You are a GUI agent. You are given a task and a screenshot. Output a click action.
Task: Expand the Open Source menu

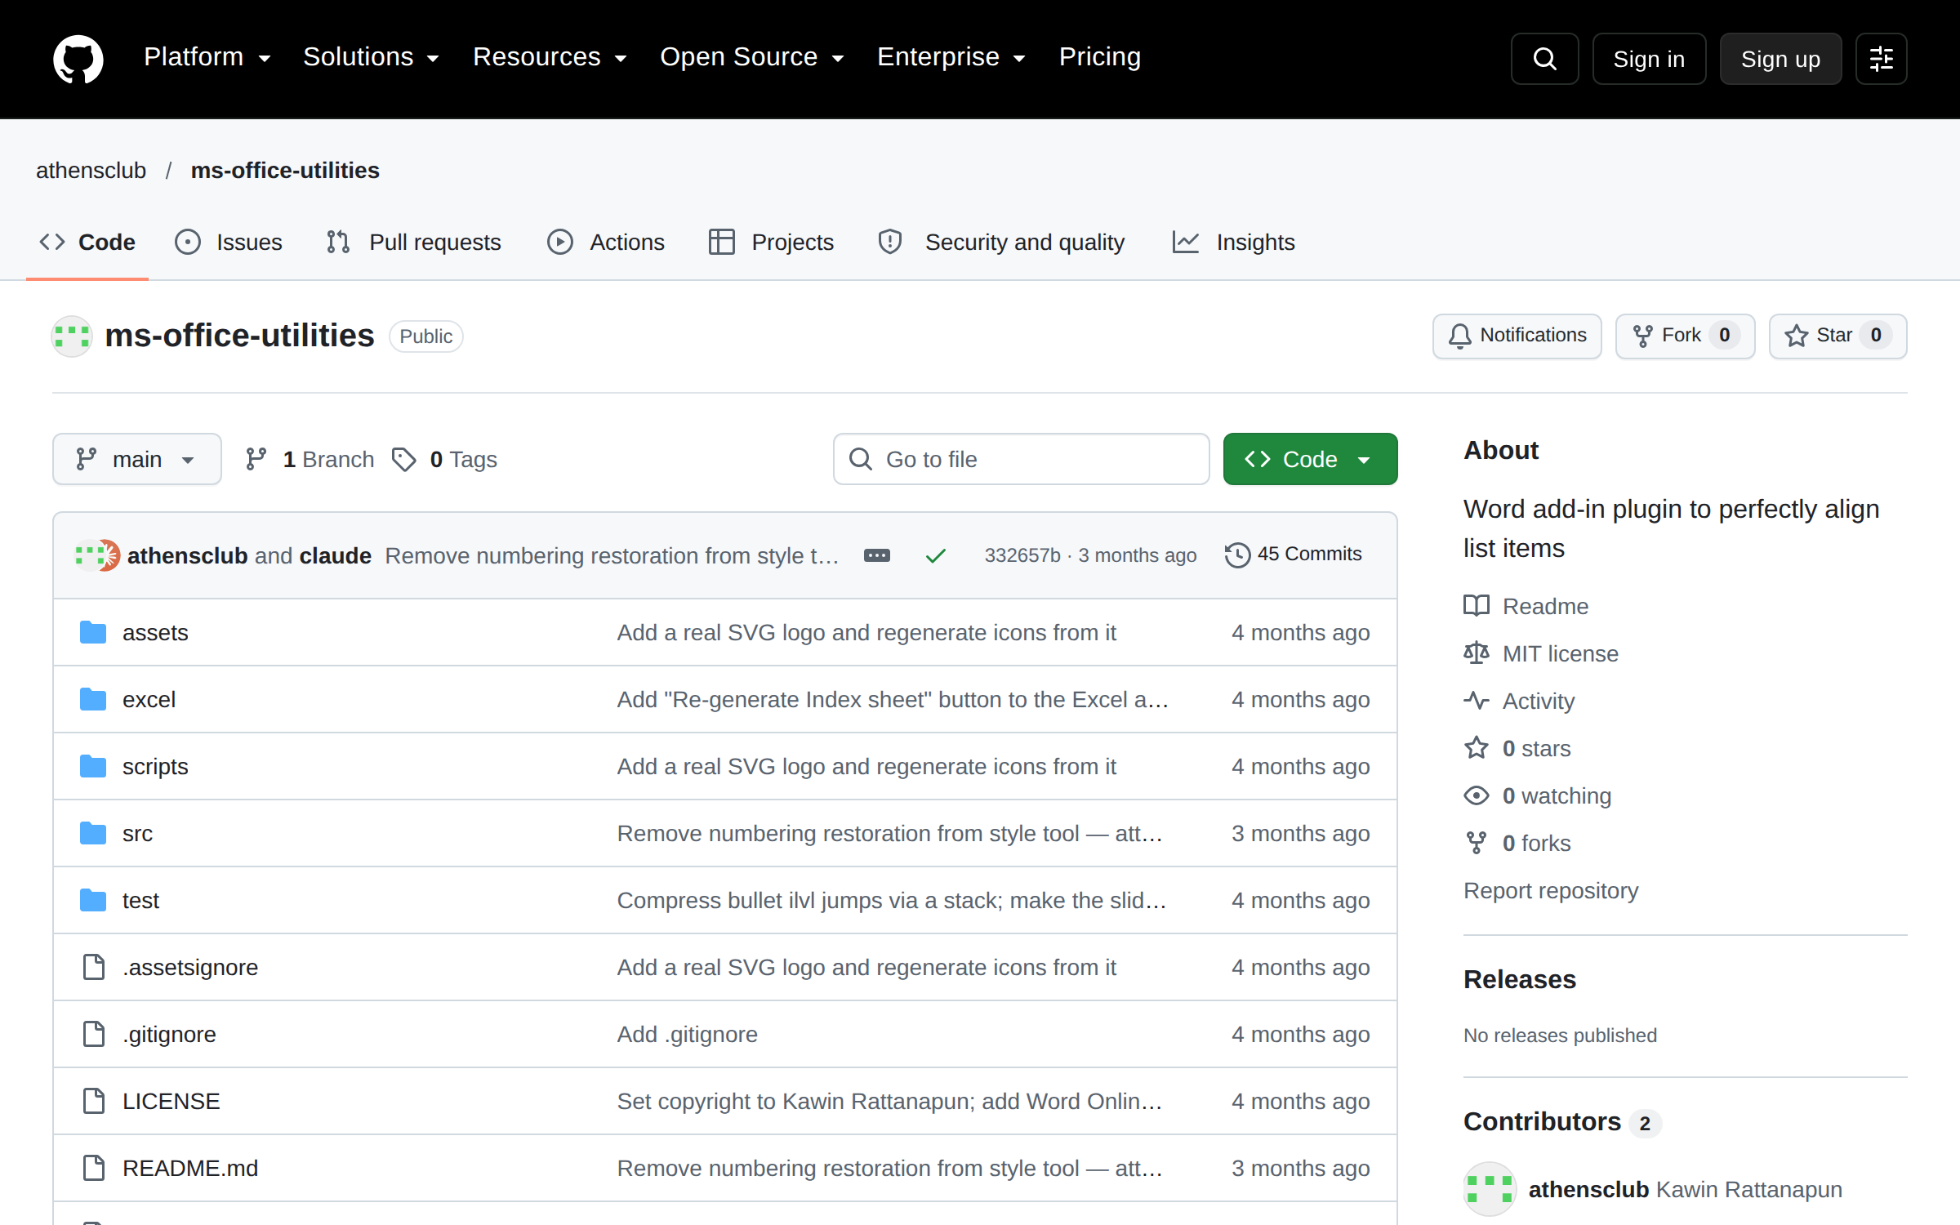(752, 57)
